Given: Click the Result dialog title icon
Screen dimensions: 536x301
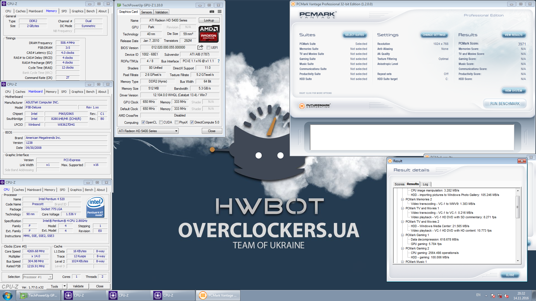Looking at the screenshot, I should 390,161.
